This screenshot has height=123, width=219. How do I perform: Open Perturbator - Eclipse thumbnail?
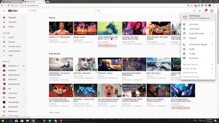[x=110, y=64]
